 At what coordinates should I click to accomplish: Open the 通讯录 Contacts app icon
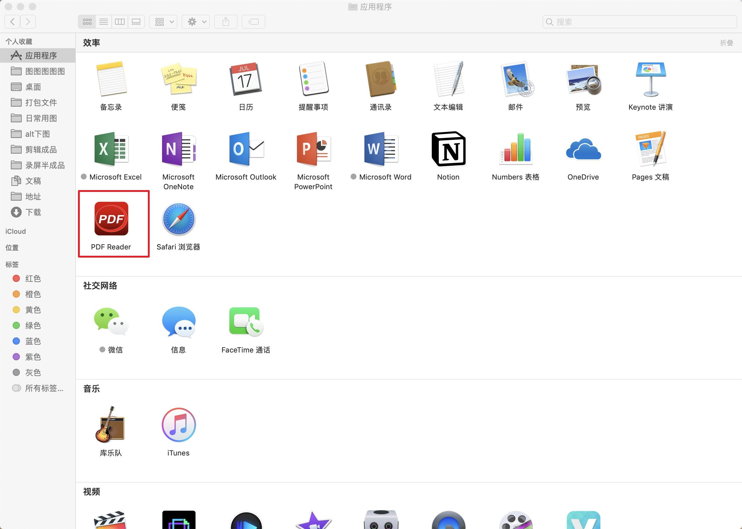click(x=381, y=79)
